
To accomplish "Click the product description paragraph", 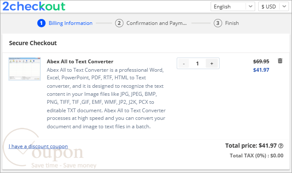I will (x=106, y=98).
